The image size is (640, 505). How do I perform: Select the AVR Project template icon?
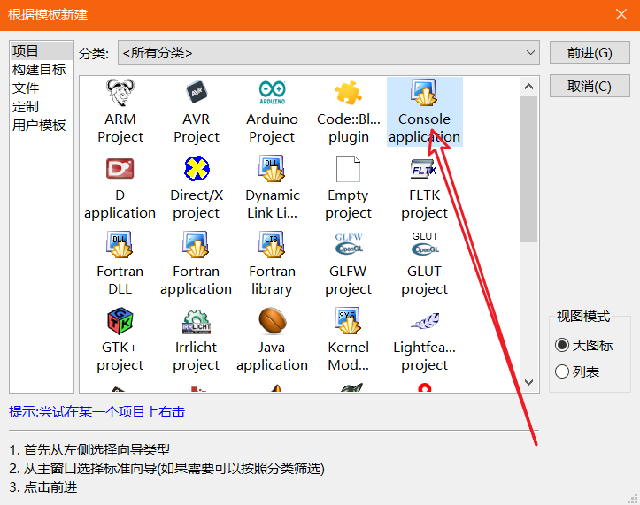pyautogui.click(x=197, y=92)
